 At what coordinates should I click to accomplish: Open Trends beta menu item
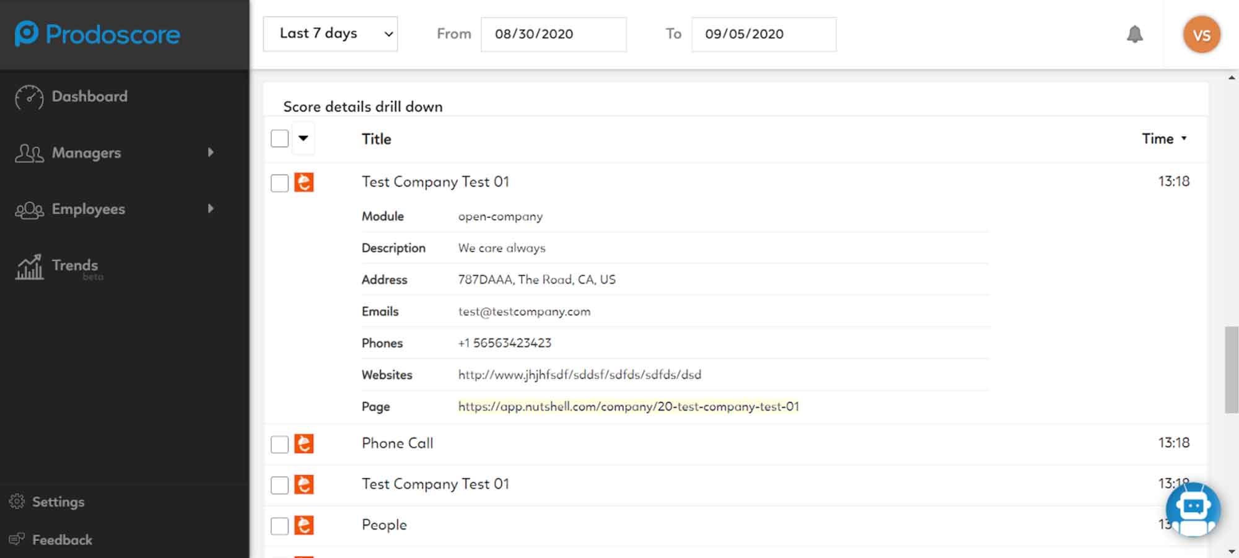[x=77, y=268]
